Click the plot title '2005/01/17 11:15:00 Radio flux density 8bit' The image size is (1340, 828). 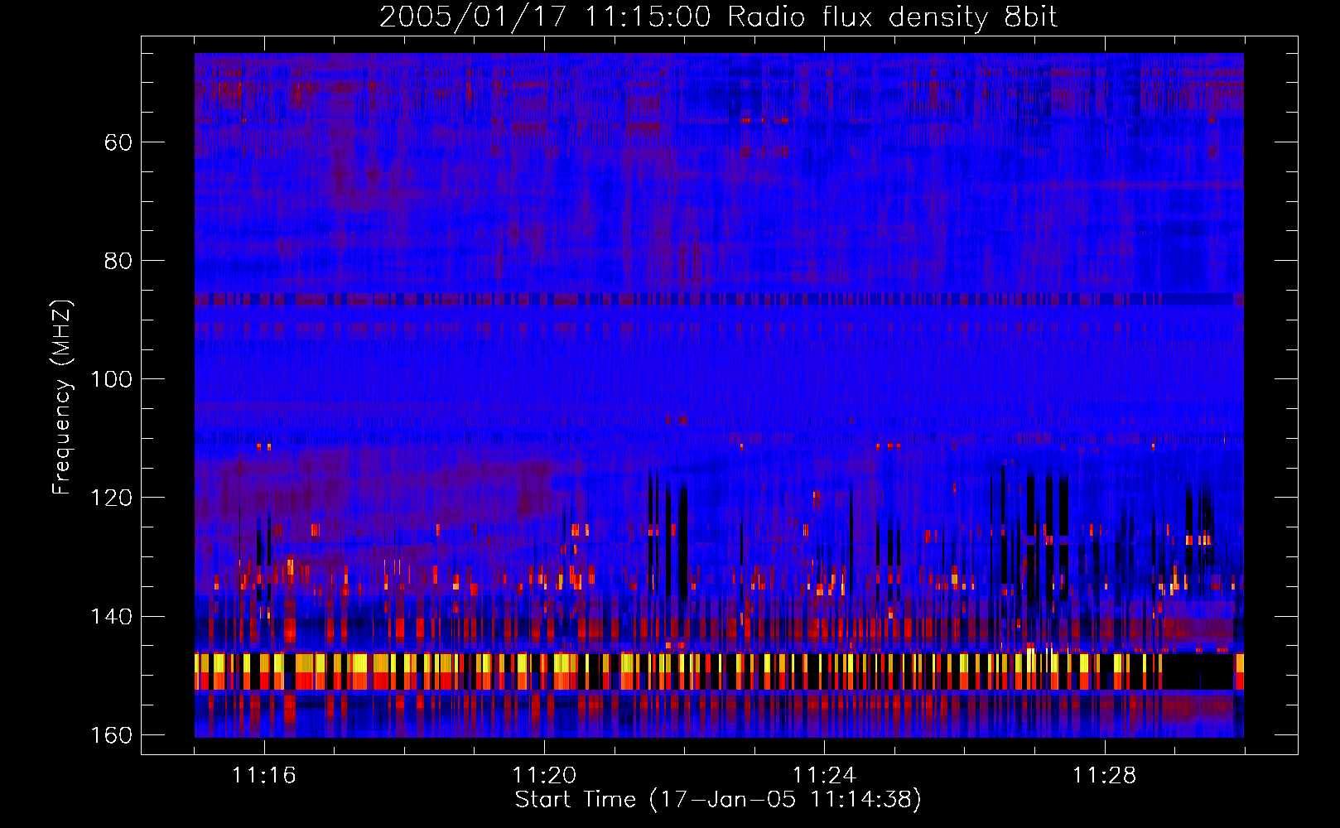pos(719,17)
